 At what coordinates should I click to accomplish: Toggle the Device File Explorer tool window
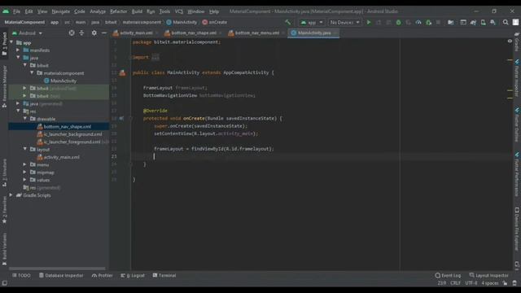click(517, 230)
